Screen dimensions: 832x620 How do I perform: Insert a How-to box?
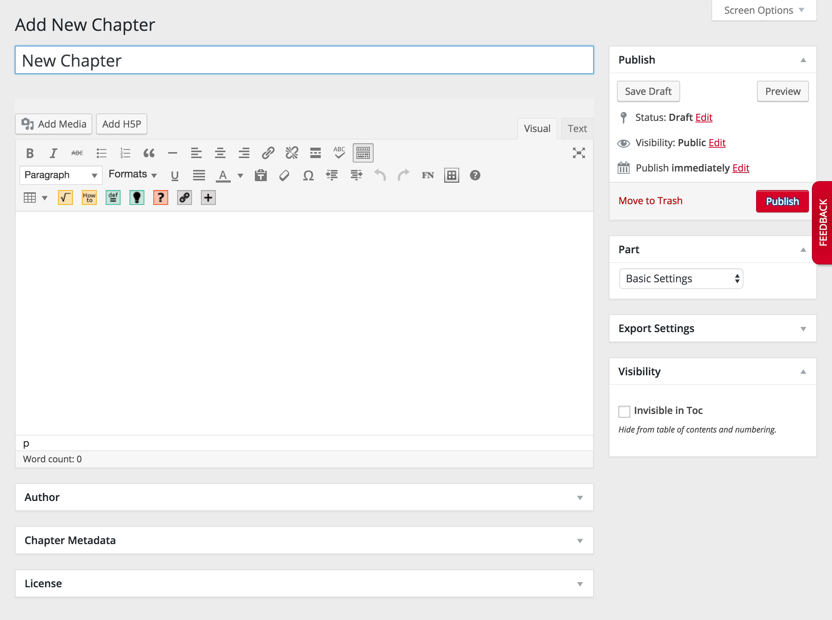click(x=89, y=198)
